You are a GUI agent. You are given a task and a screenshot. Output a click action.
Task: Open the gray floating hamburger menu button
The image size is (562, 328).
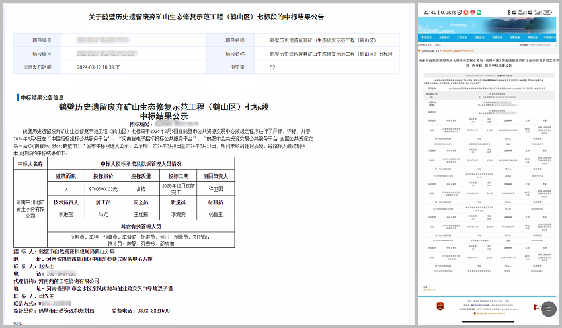pyautogui.click(x=548, y=309)
